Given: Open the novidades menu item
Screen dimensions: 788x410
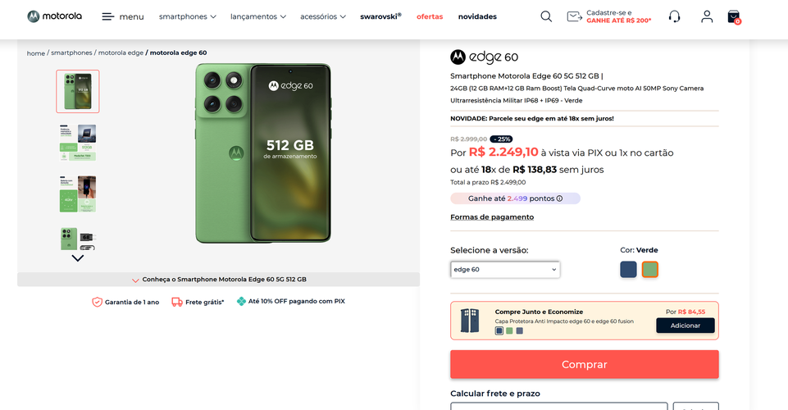Looking at the screenshot, I should pos(477,16).
